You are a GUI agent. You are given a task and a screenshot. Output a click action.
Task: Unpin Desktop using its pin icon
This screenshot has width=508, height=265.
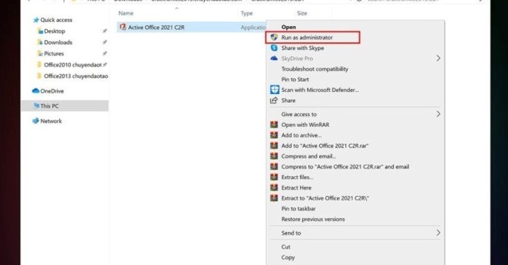tap(104, 31)
